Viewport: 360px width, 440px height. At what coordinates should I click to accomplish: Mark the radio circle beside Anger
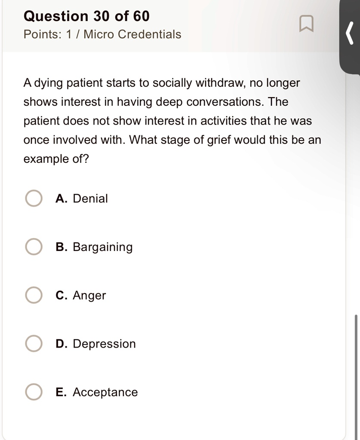(x=34, y=295)
